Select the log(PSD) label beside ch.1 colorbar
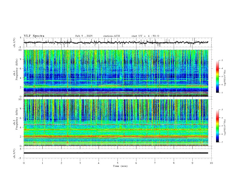Image resolution: width=238 pixels, height=183 pixels. (225, 78)
